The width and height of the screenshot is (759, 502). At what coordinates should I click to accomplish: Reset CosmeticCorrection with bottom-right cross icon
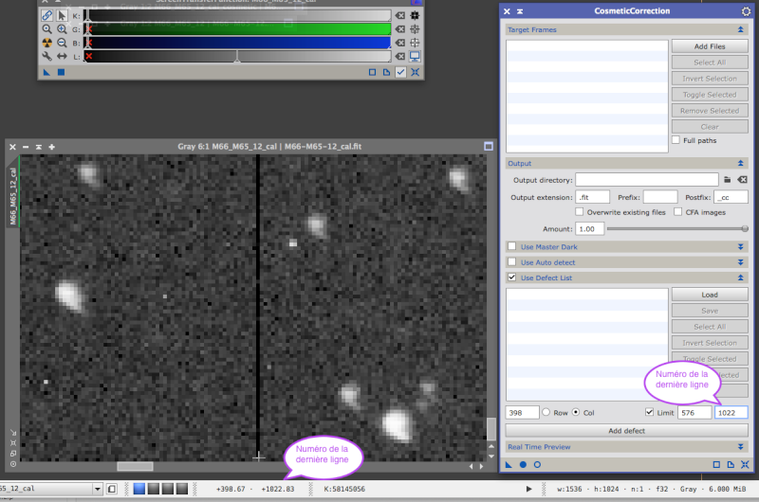pyautogui.click(x=745, y=465)
